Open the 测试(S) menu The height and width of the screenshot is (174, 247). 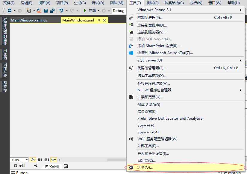(153, 3)
